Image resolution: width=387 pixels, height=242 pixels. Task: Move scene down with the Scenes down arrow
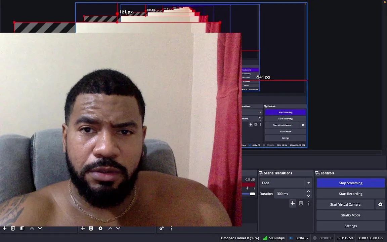[x=40, y=229]
